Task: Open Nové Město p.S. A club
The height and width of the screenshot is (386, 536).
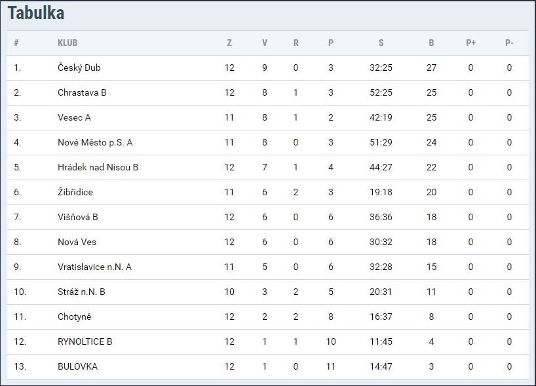Action: [x=95, y=143]
